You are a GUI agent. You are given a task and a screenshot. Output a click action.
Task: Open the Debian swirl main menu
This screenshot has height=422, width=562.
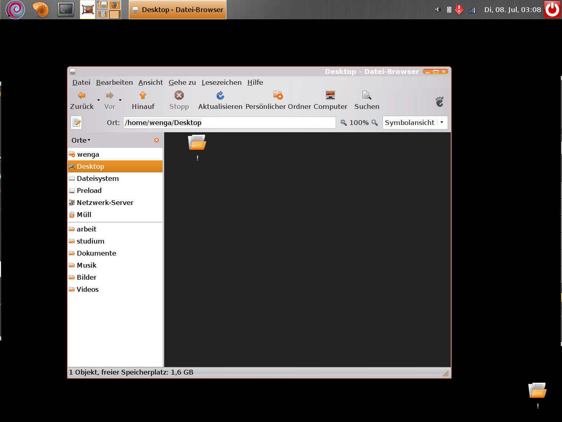point(15,9)
